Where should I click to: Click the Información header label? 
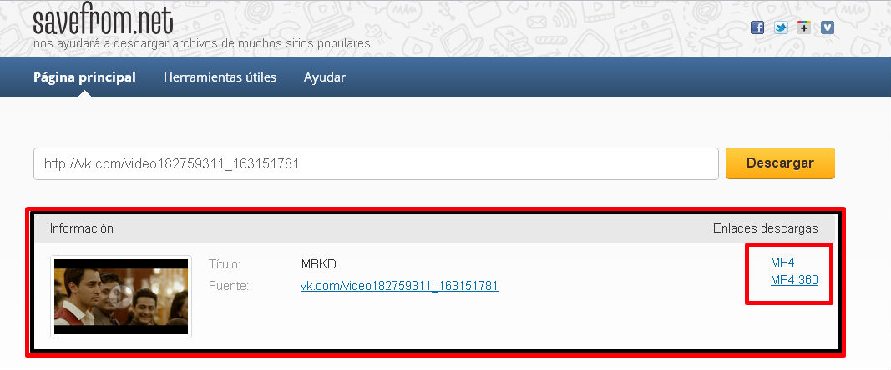click(82, 228)
